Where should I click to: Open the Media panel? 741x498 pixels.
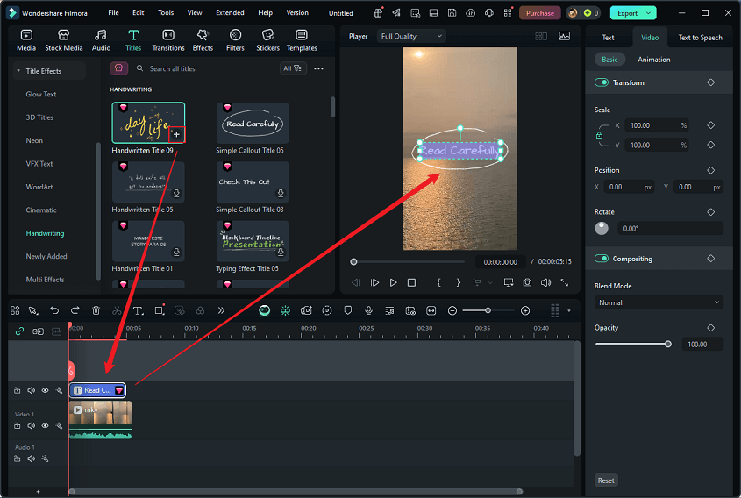click(26, 40)
